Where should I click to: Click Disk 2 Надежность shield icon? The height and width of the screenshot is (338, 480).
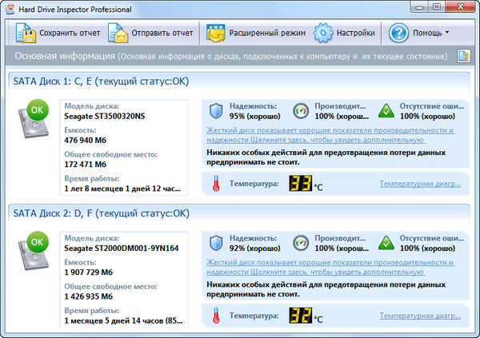[x=216, y=242]
